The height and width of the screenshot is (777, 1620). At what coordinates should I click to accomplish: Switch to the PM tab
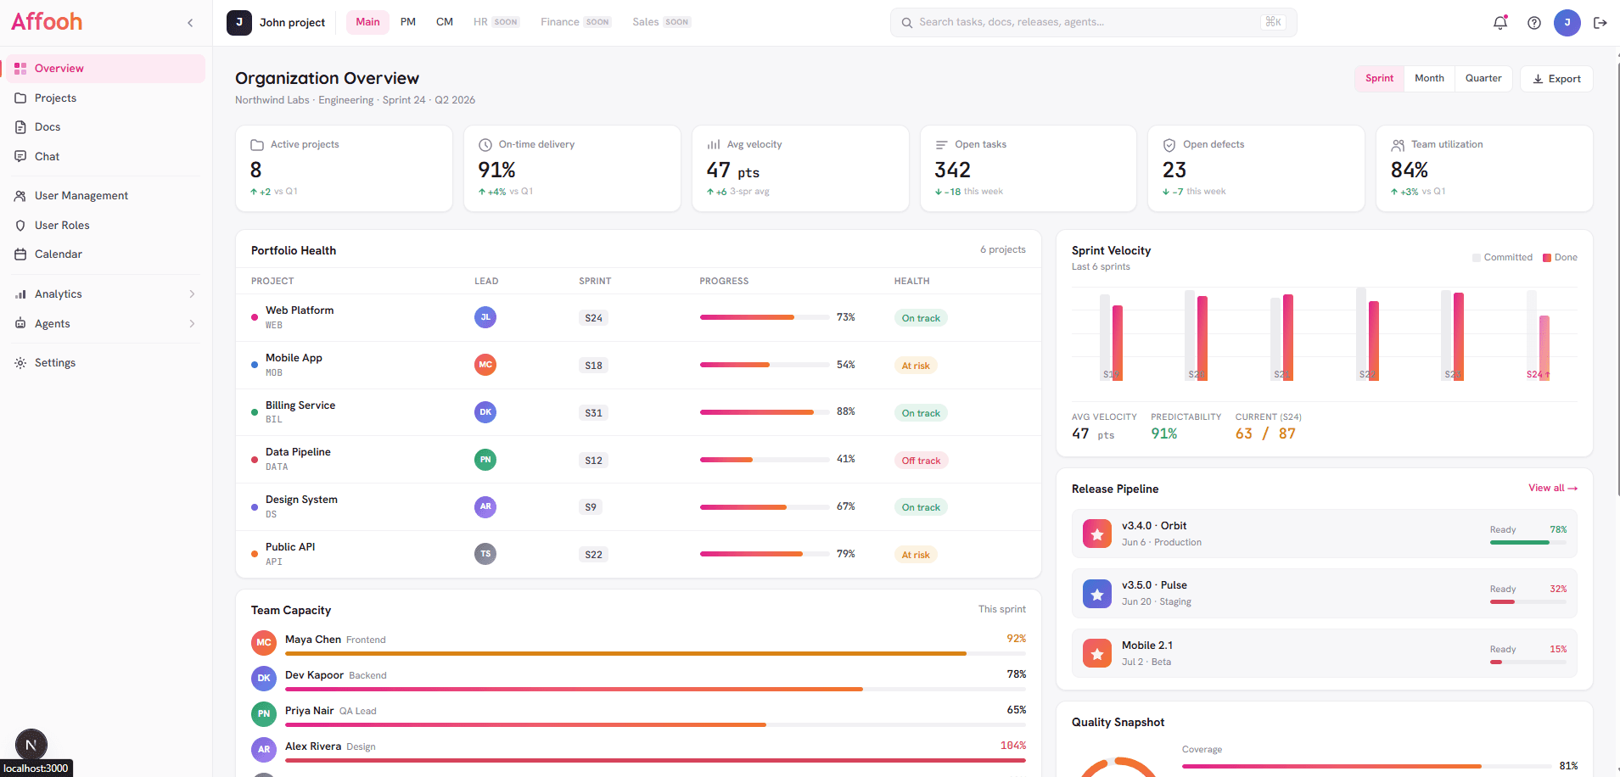tap(408, 22)
